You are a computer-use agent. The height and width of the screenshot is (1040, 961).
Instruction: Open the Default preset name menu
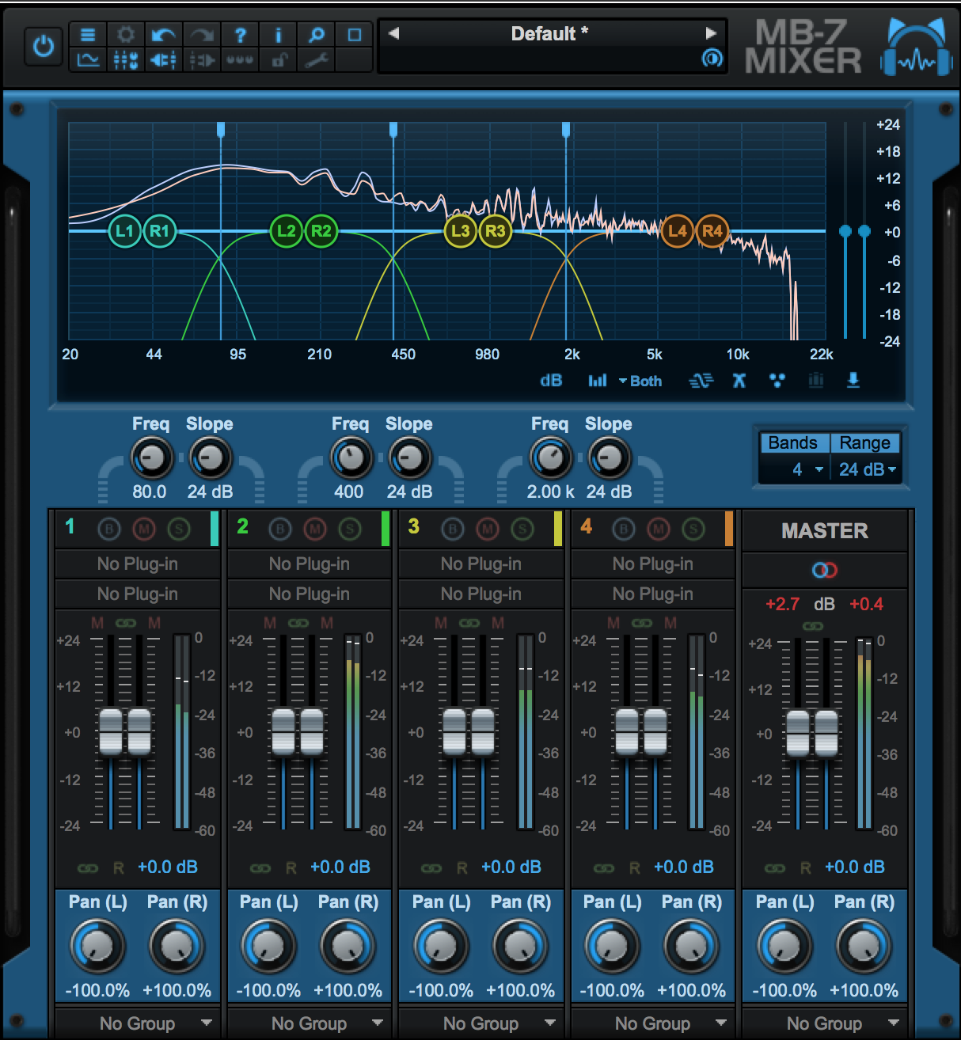(x=549, y=33)
